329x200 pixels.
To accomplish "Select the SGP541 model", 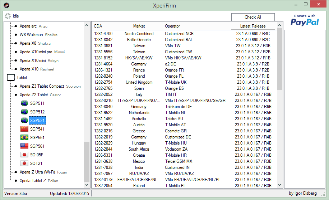I will point(37,129).
